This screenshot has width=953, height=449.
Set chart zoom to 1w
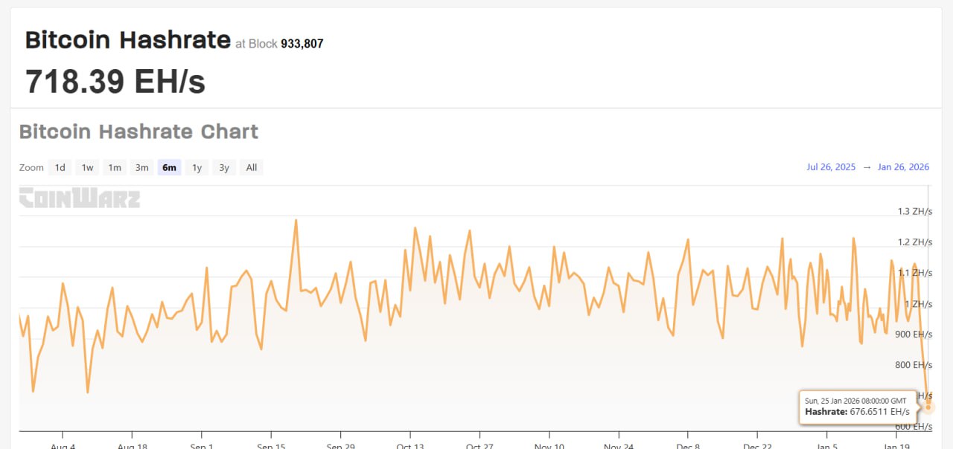tap(87, 167)
